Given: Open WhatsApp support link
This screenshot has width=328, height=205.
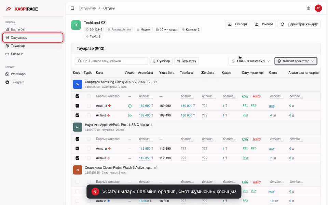Looking at the screenshot, I should point(33,74).
